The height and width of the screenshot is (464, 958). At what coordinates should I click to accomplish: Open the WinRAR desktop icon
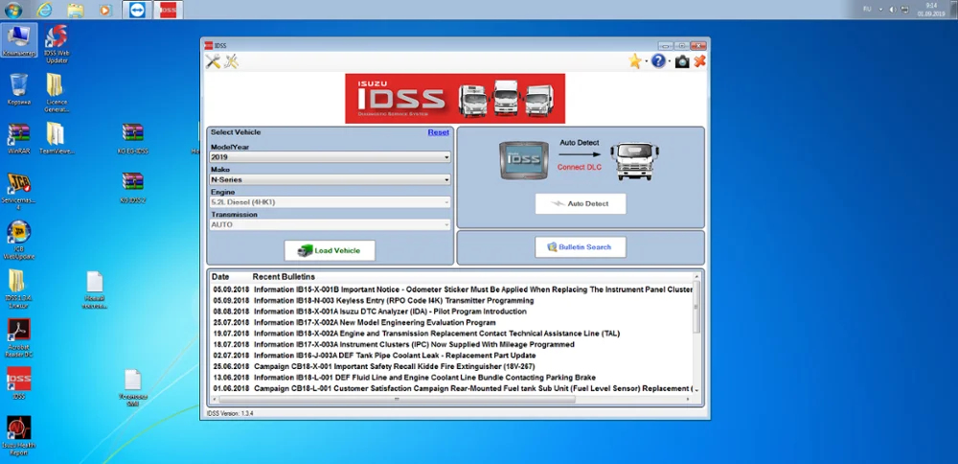(19, 139)
